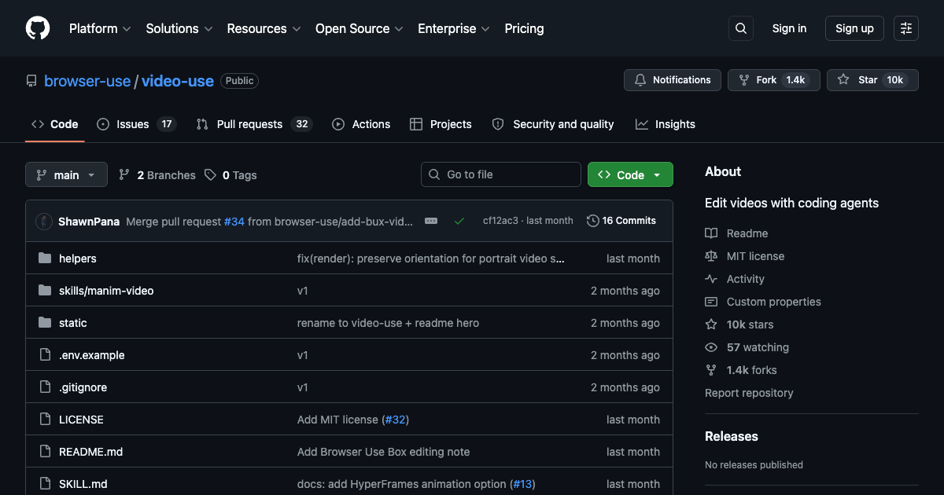Click the tag icon beside Tags
This screenshot has height=495, width=944.
[210, 175]
